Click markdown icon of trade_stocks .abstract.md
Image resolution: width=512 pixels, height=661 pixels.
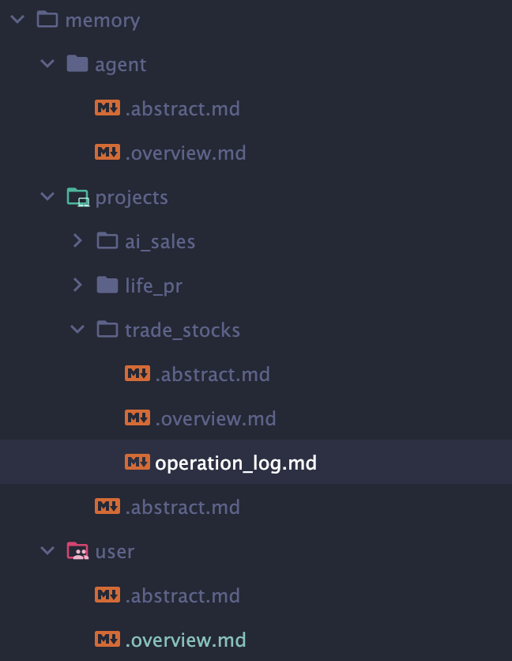(x=137, y=373)
